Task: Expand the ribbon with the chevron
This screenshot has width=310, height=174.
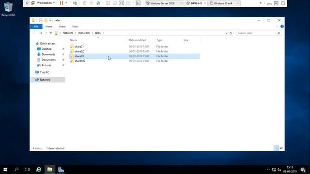Action: coord(277,27)
